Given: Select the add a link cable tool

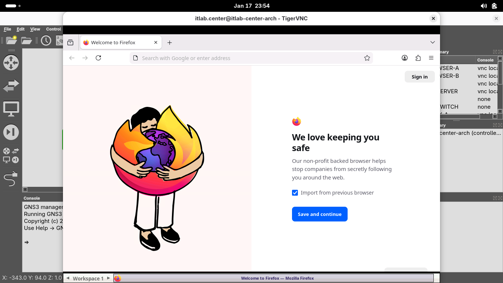Looking at the screenshot, I should (11, 179).
